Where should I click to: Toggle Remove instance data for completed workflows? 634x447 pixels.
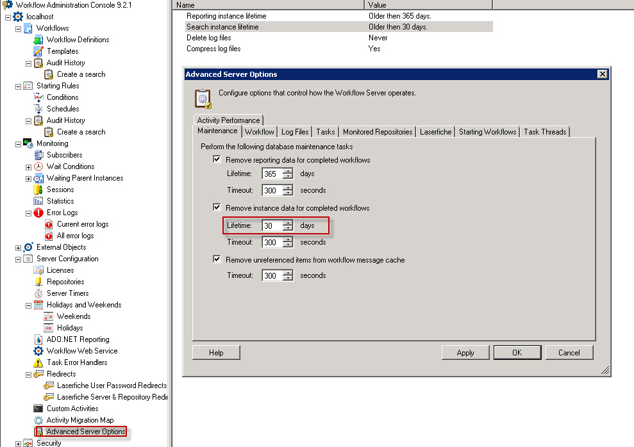click(x=217, y=208)
